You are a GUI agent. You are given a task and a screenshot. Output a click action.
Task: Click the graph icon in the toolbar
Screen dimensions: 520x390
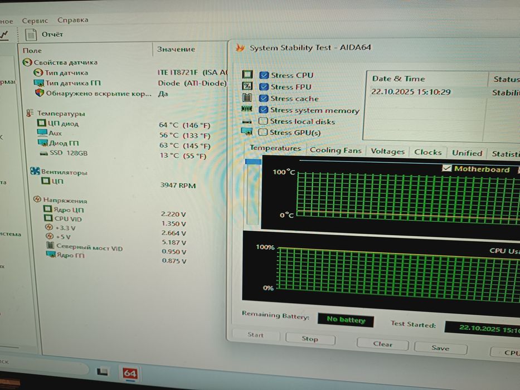(4, 35)
